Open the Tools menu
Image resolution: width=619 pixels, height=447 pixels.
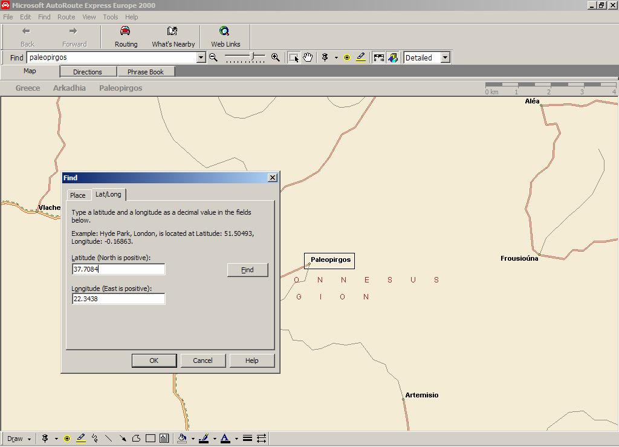111,17
